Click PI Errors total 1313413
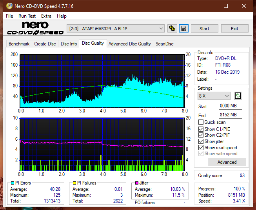Image resolution: width=256 pixels, height=210 pixels. pos(52,201)
